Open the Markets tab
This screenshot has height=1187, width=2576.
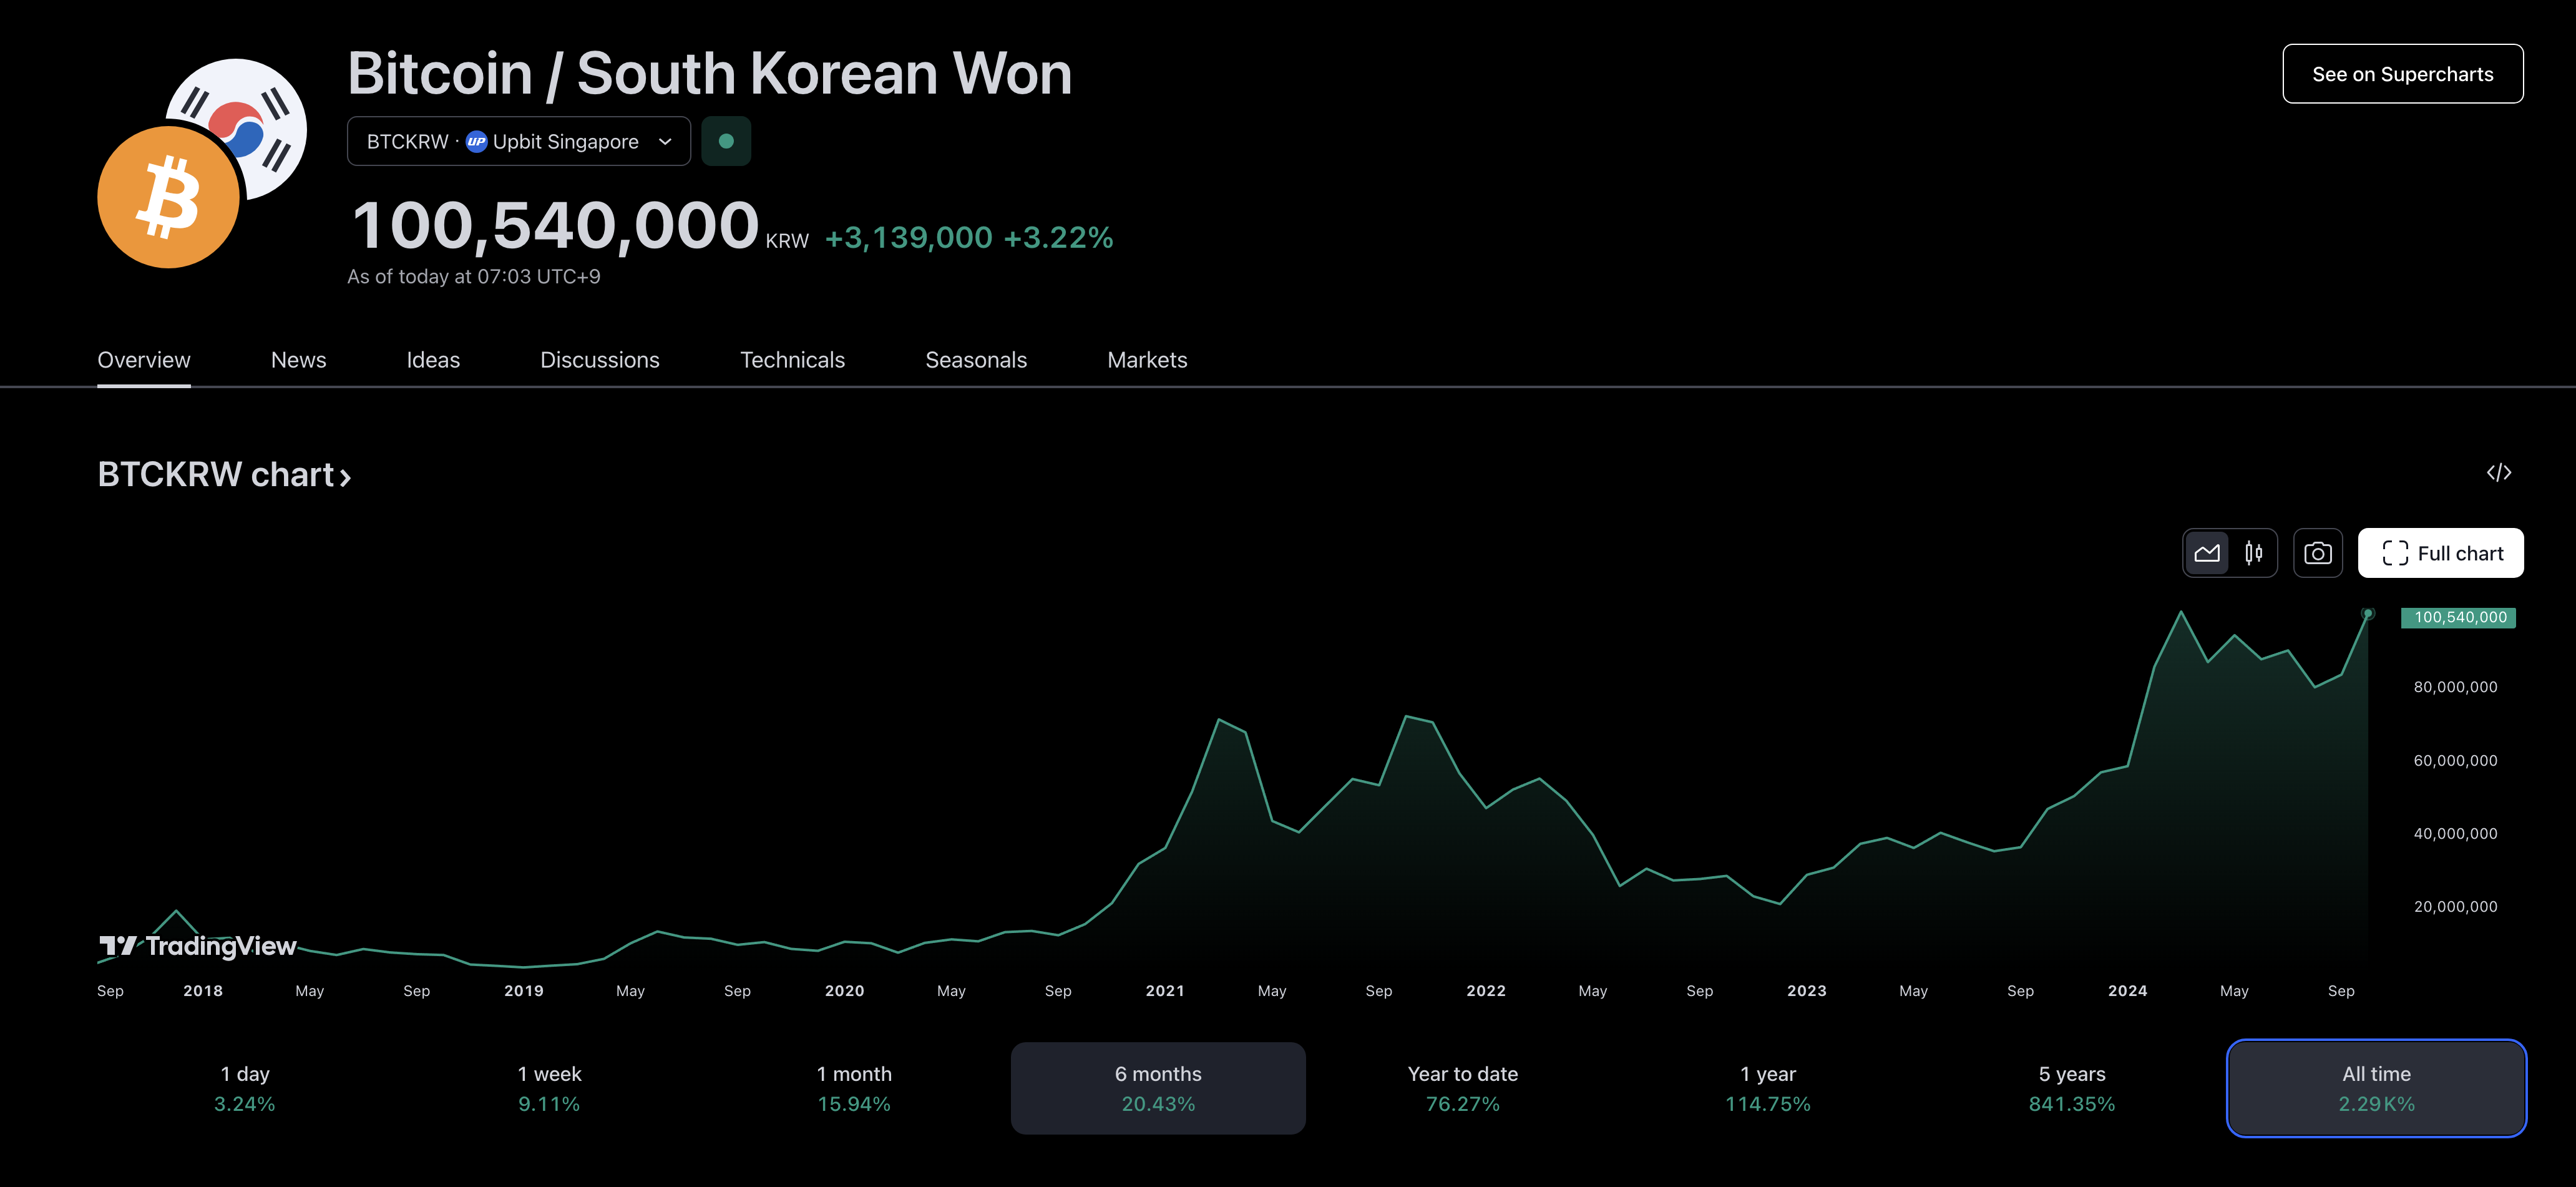(x=1146, y=360)
